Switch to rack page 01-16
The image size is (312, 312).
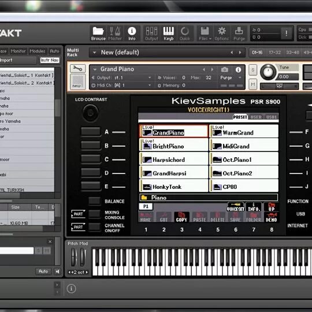257,53
